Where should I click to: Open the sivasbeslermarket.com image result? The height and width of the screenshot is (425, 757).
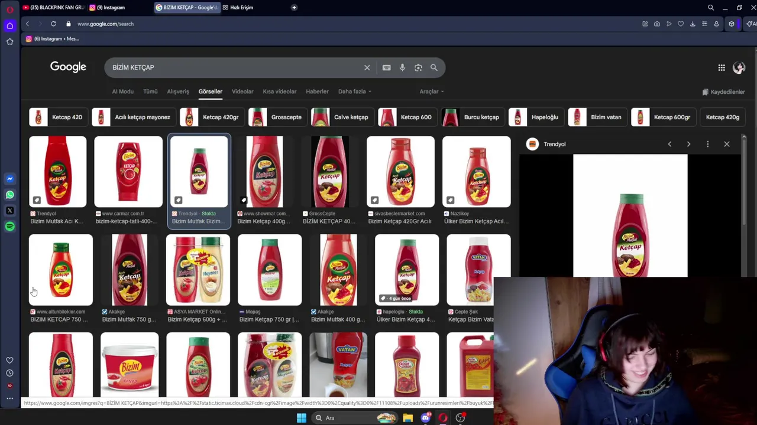click(x=400, y=172)
